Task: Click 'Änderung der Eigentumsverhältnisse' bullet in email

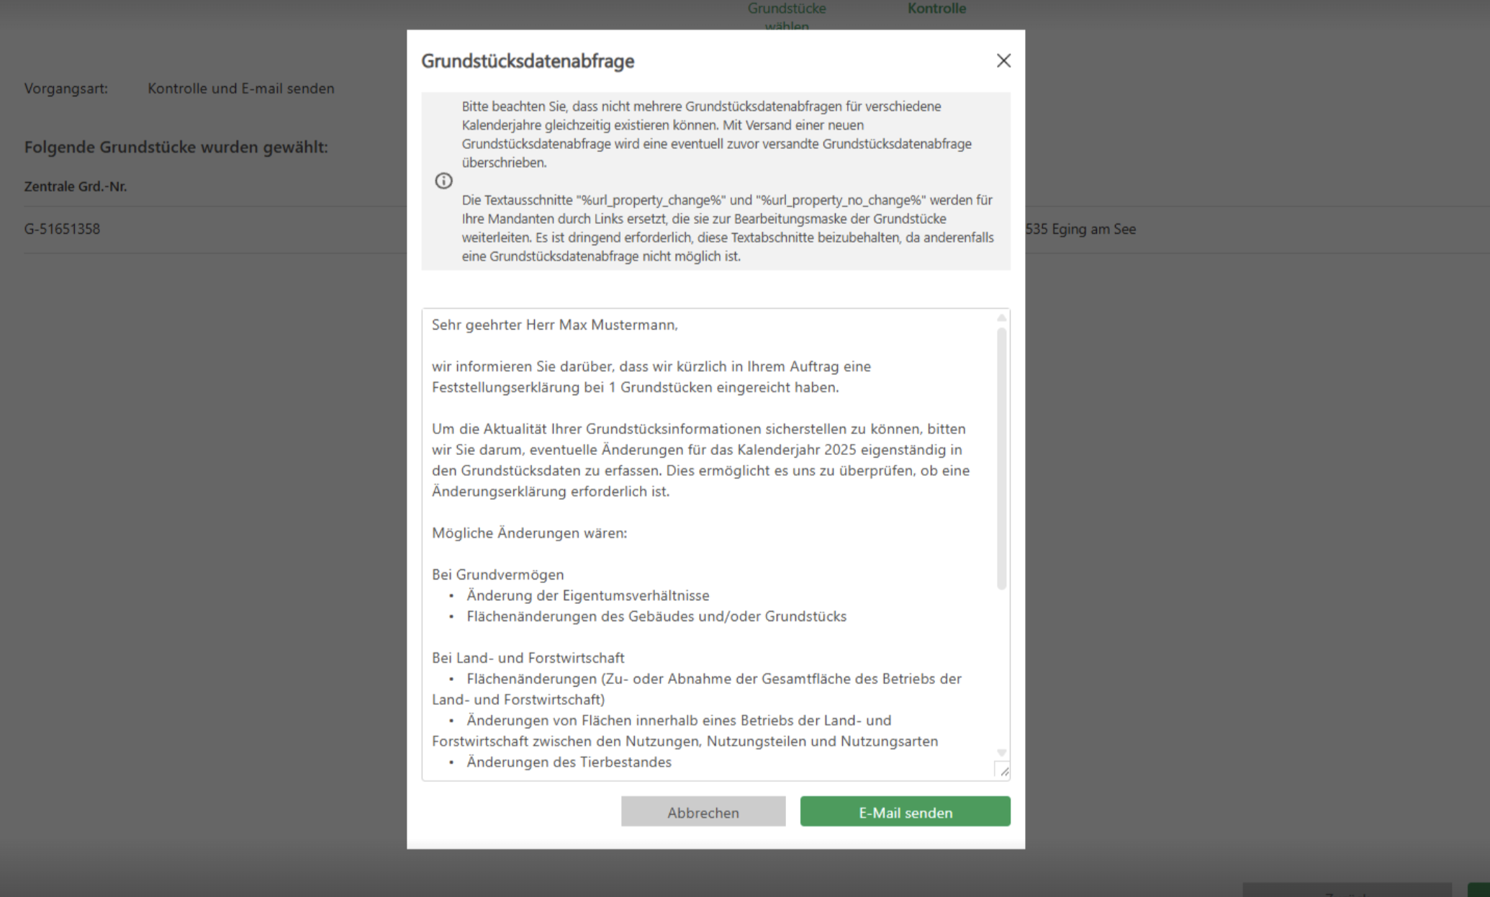Action: pyautogui.click(x=587, y=595)
